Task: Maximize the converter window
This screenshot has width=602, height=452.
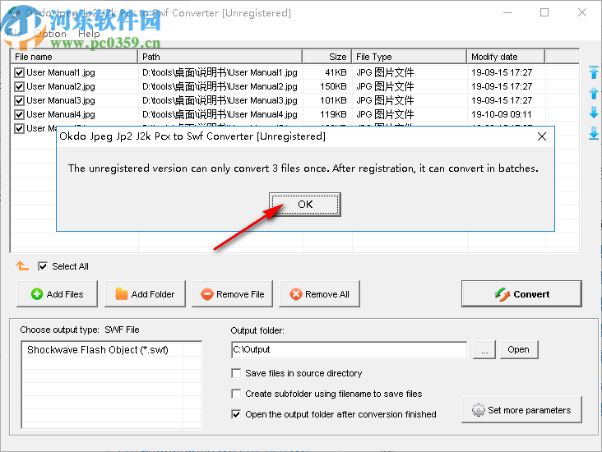Action: pos(544,12)
